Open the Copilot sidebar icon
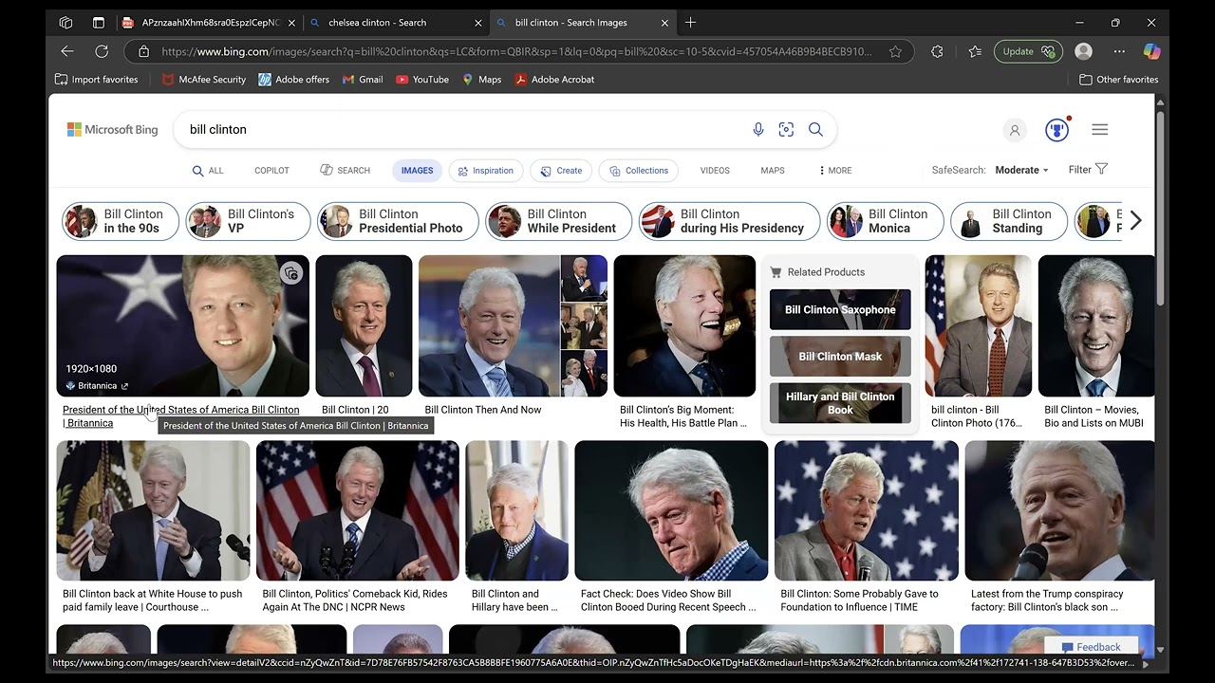The width and height of the screenshot is (1215, 683). (x=1151, y=51)
